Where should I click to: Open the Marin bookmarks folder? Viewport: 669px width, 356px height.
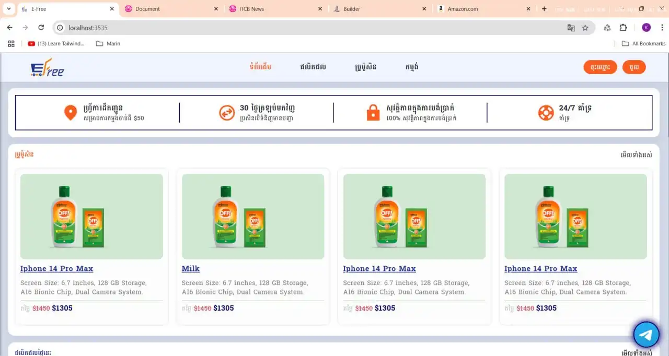(x=108, y=44)
